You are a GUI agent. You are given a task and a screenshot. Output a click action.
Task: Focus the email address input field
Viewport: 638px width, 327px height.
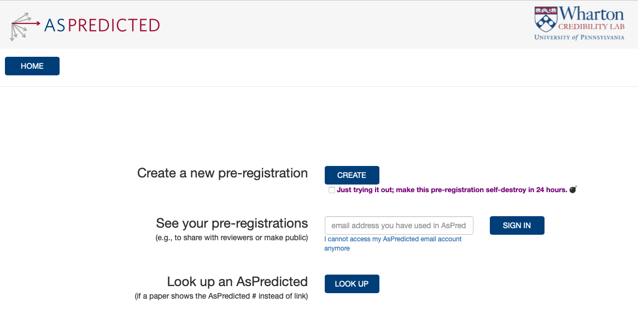(x=399, y=225)
